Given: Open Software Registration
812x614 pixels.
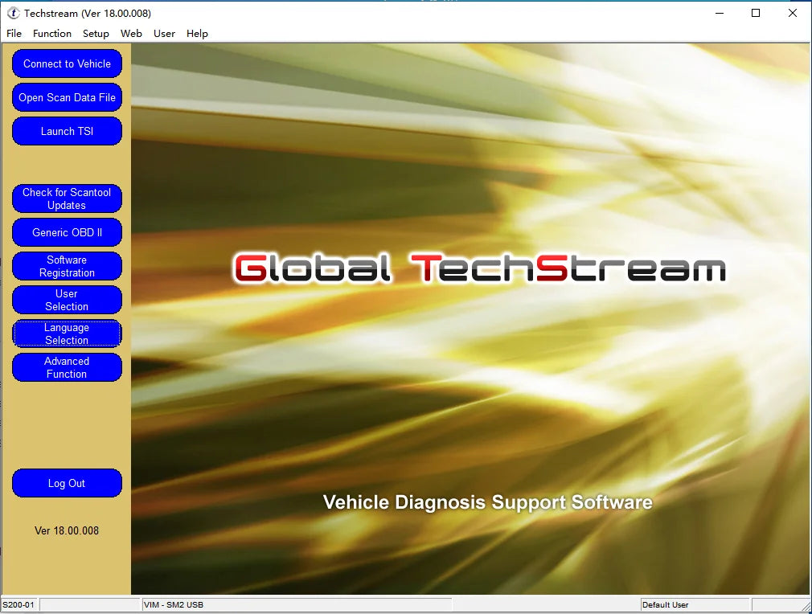Looking at the screenshot, I should pos(67,266).
